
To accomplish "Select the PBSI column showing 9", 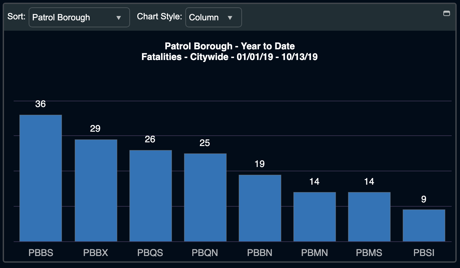I will point(424,225).
